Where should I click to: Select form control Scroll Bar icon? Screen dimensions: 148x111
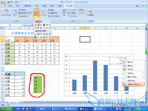pyautogui.click(x=41, y=28)
